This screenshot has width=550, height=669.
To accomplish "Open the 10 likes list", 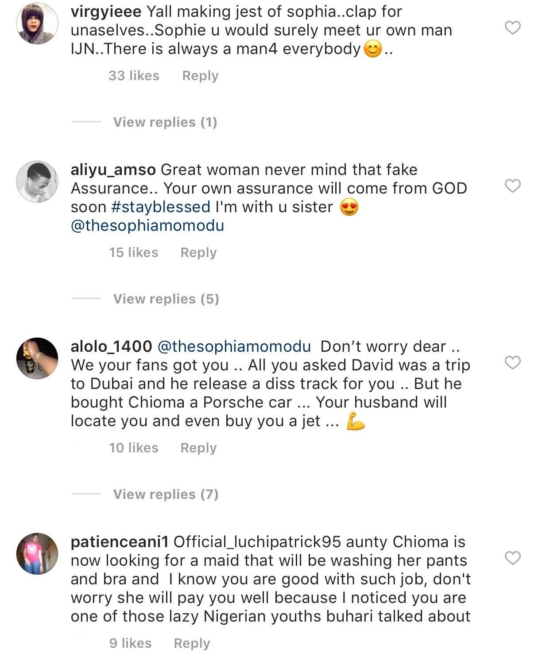I will point(134,448).
